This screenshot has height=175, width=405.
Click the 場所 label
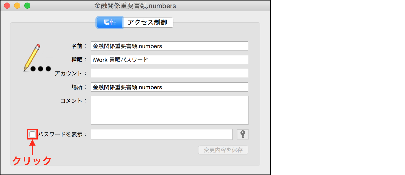tap(77, 87)
